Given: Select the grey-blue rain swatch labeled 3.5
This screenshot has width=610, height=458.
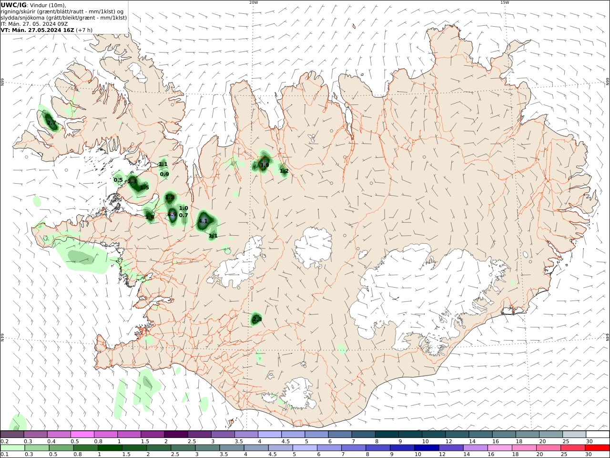Looking at the screenshot, I should click(232, 448).
